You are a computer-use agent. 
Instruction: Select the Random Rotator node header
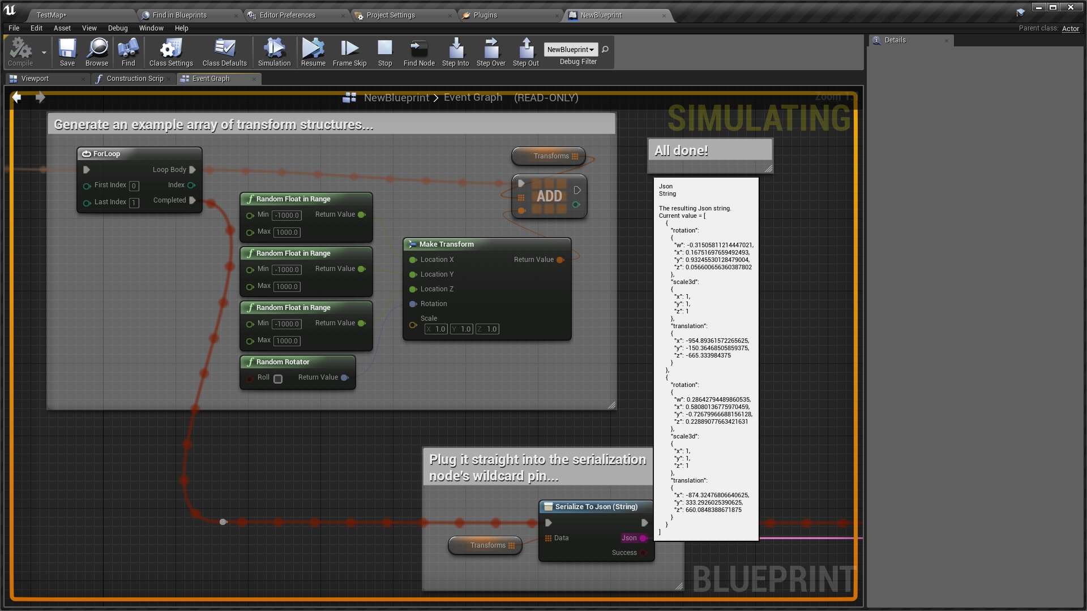point(298,362)
